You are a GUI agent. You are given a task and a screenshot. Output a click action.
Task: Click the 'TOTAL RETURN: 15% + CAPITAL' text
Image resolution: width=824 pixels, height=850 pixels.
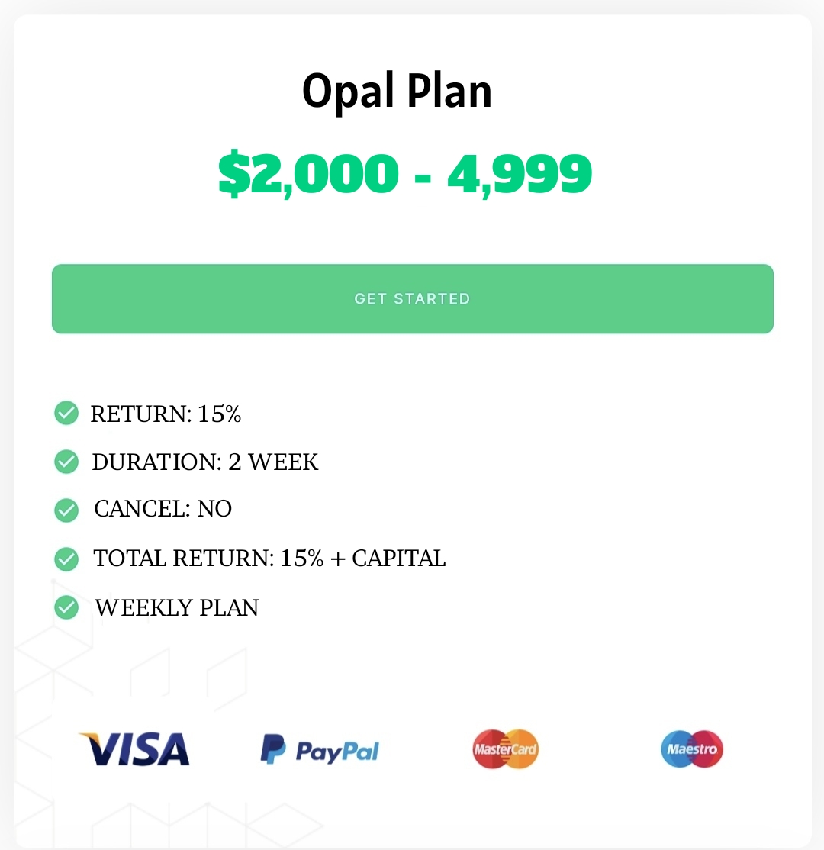(269, 558)
